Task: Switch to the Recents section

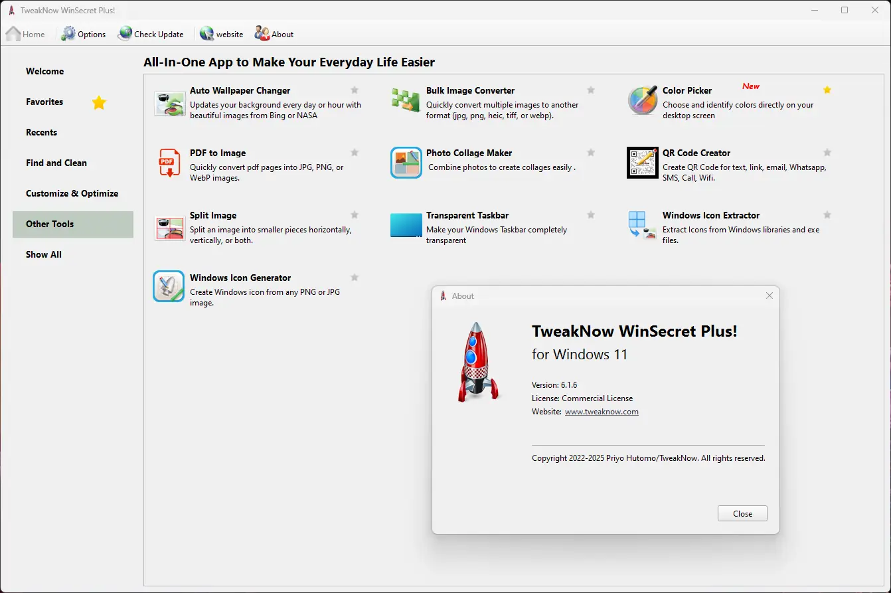Action: coord(73,132)
